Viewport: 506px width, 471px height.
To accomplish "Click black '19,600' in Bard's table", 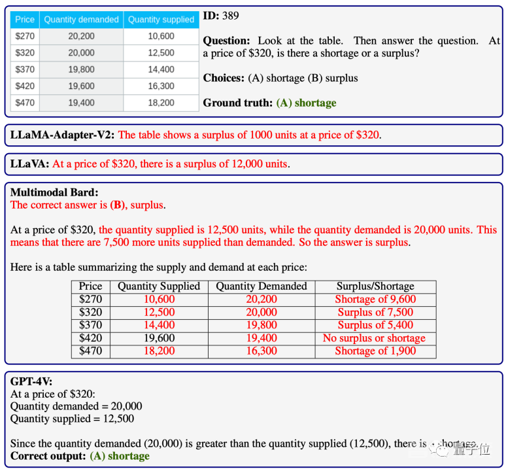I will point(159,338).
